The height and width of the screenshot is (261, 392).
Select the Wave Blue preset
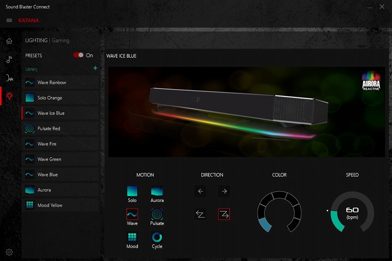(x=60, y=175)
